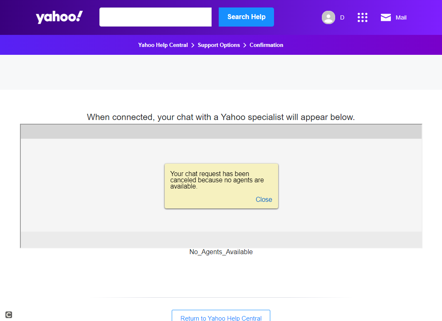Click inside the help search field
Image resolution: width=442 pixels, height=321 pixels.
coord(156,17)
